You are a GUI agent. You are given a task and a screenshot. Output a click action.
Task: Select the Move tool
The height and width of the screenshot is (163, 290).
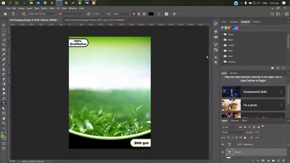pyautogui.click(x=4, y=25)
